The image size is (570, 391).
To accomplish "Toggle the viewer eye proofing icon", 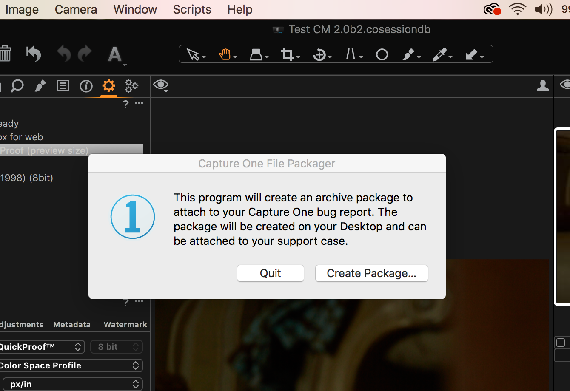I will [161, 85].
